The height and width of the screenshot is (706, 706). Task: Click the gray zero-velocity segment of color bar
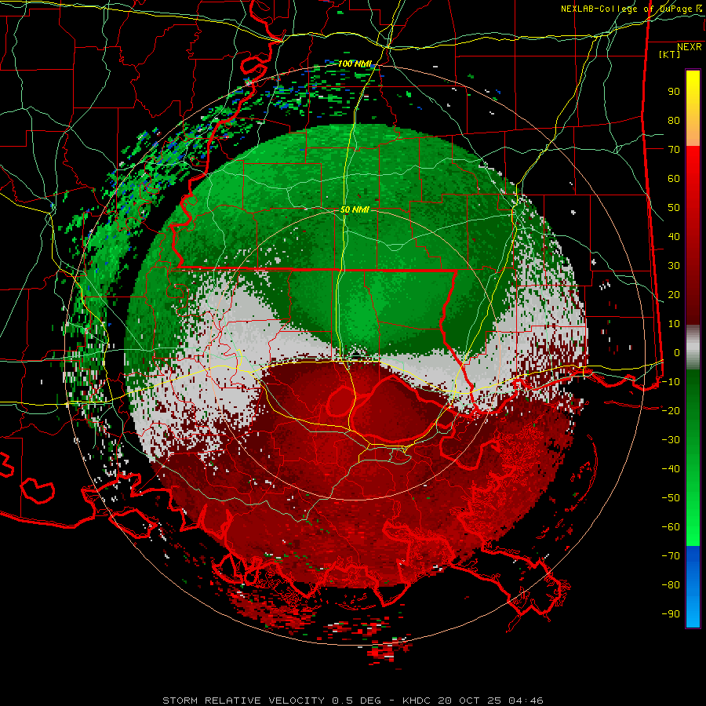[693, 348]
